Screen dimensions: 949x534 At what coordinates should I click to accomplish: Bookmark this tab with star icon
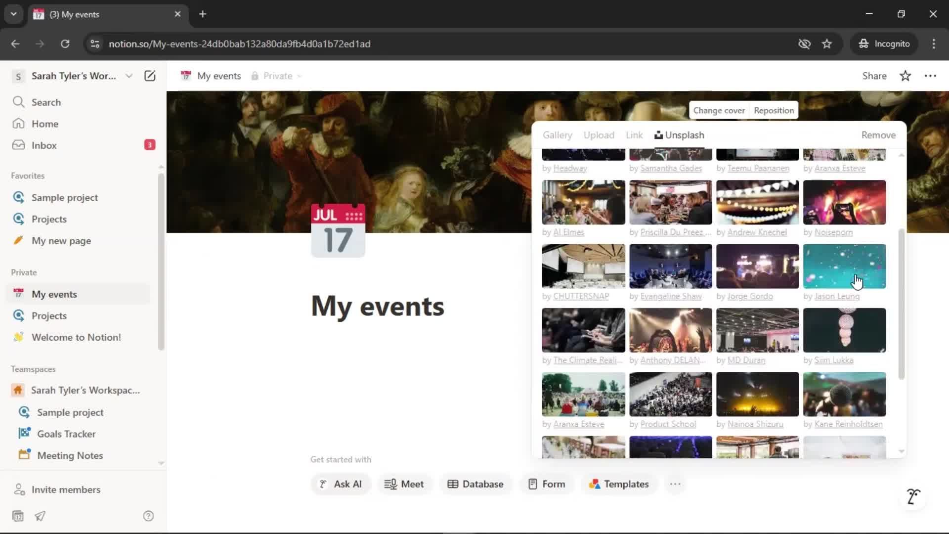[827, 44]
